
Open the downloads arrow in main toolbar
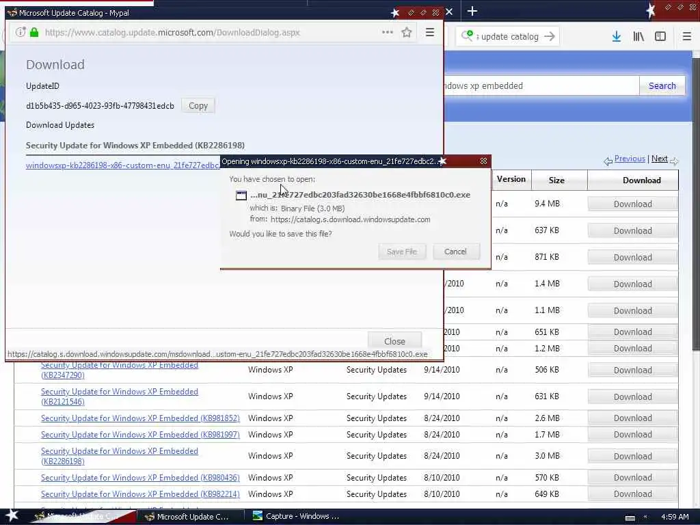coord(616,36)
